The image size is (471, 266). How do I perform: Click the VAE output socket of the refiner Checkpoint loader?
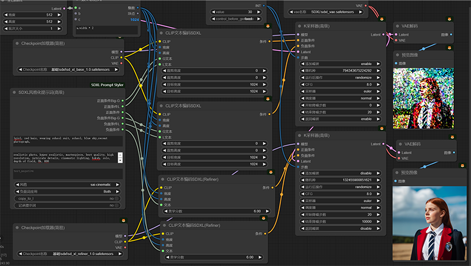pos(125,248)
